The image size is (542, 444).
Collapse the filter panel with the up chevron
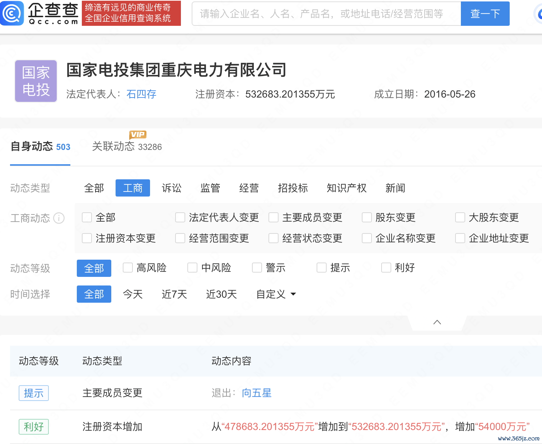pyautogui.click(x=437, y=322)
